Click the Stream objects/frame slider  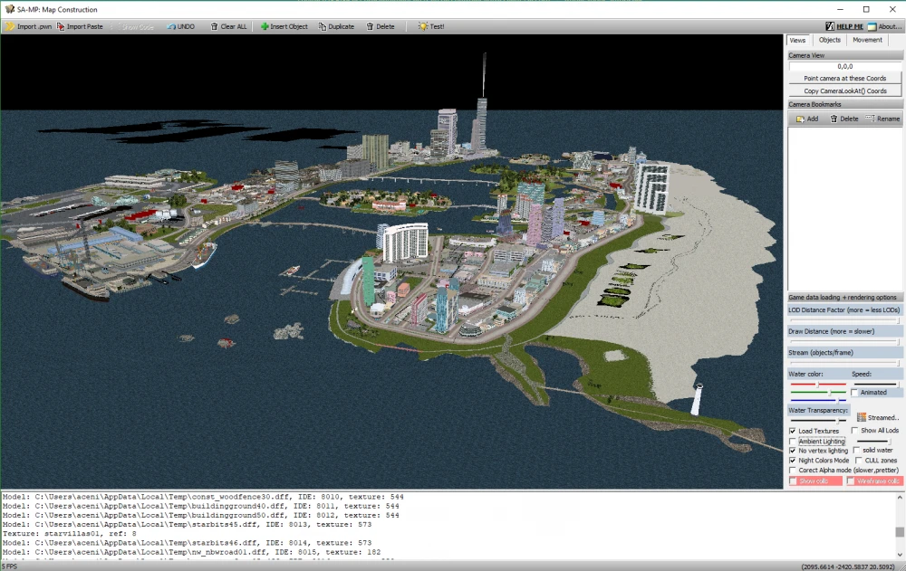click(x=844, y=363)
